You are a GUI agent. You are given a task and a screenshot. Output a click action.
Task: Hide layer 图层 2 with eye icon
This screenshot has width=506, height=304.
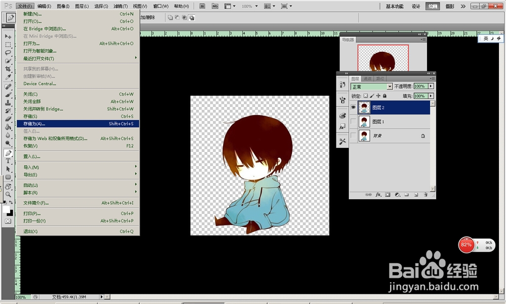(353, 107)
